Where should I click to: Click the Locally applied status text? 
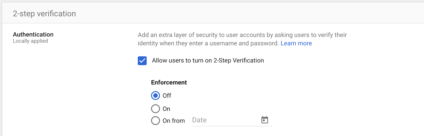[30, 41]
